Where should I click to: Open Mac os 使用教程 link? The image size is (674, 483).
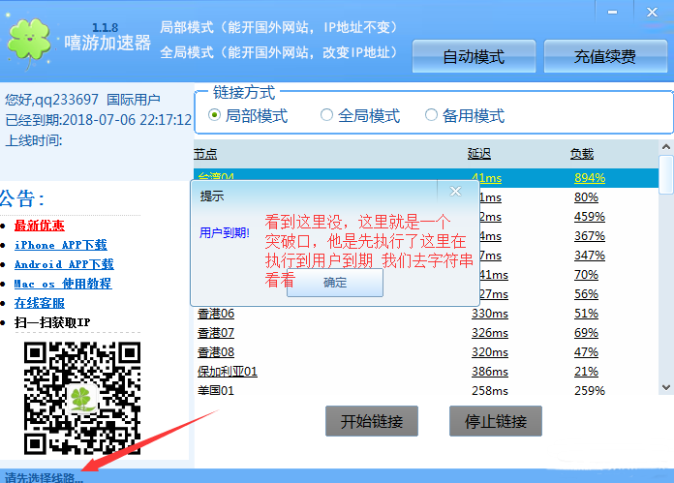point(62,284)
